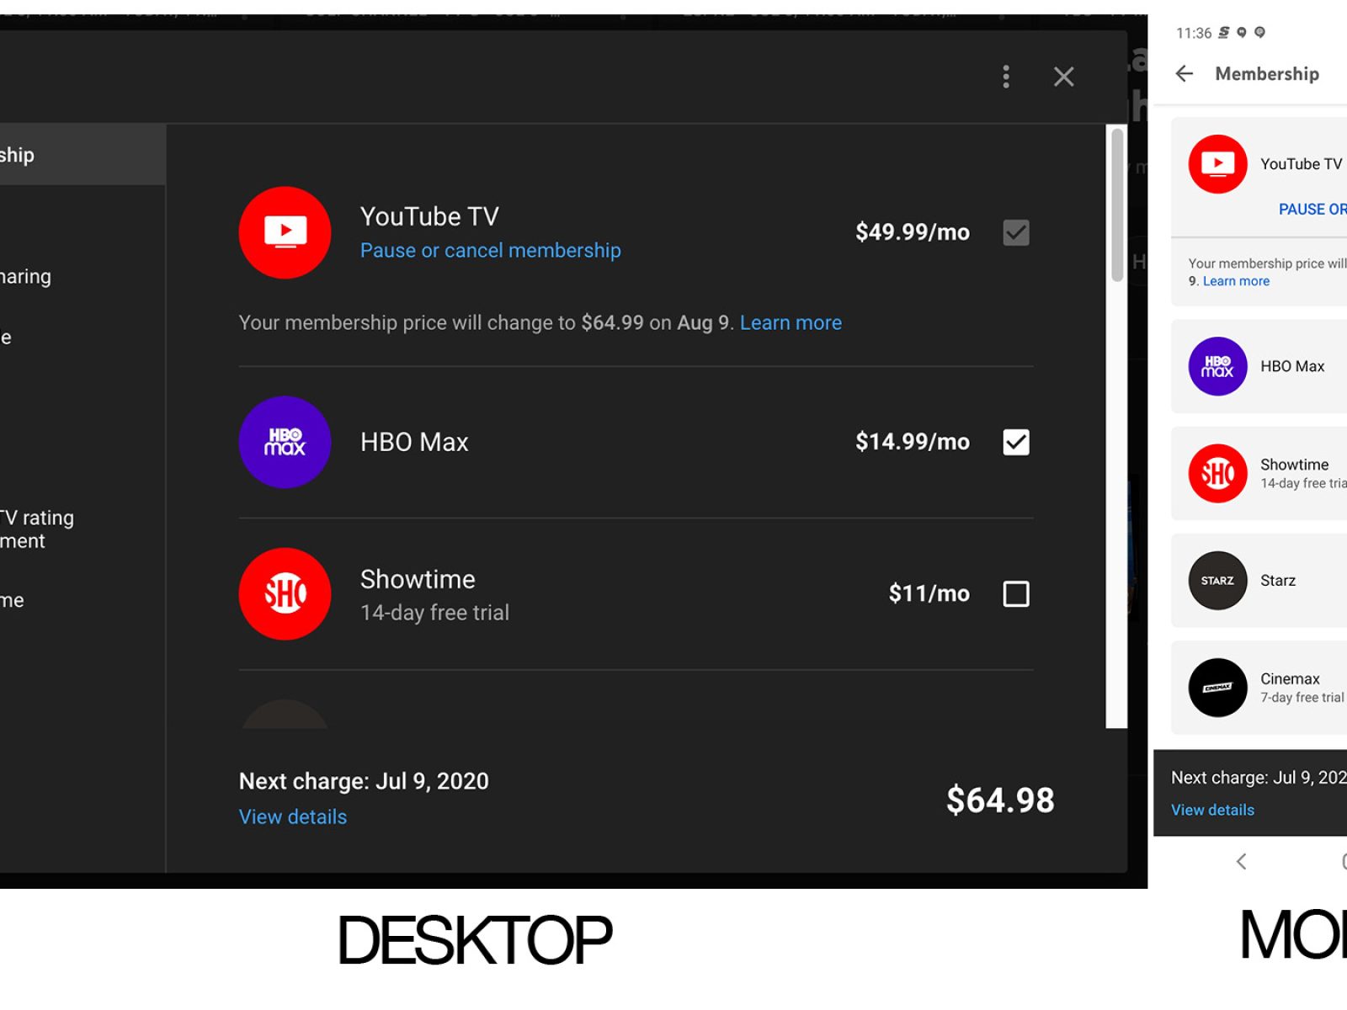Tap the Cinemax 7-day free trial text

[1302, 698]
